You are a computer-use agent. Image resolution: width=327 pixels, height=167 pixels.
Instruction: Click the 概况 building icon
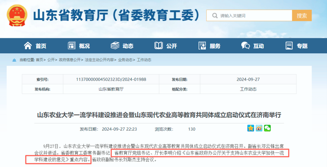(x=71, y=45)
